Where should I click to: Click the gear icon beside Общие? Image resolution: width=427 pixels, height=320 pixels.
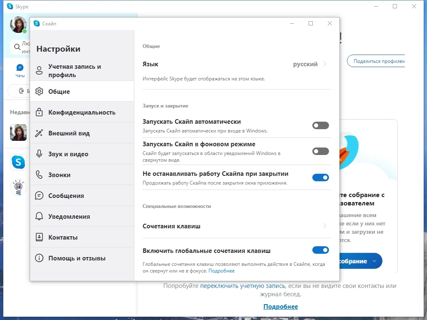pyautogui.click(x=39, y=91)
